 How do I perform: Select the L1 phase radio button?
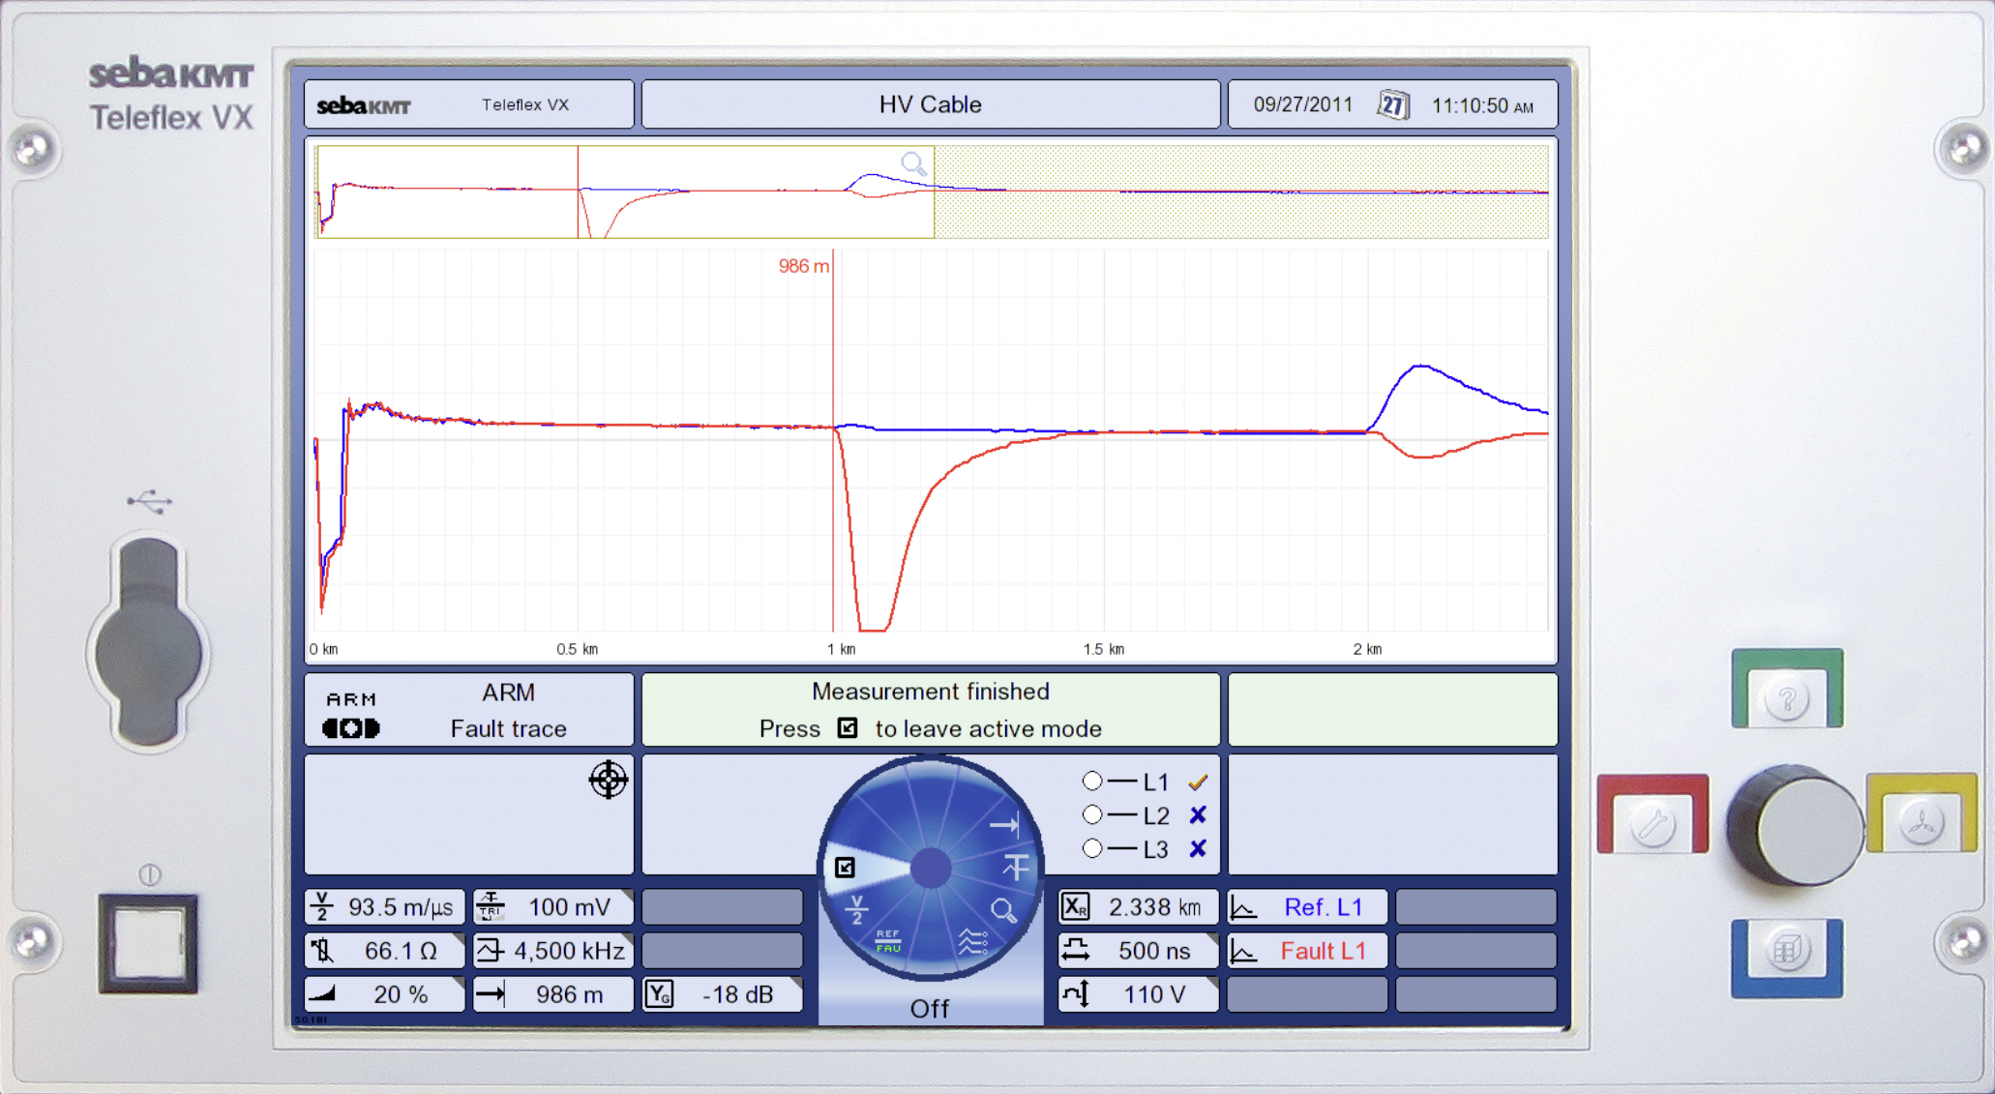coord(1092,781)
